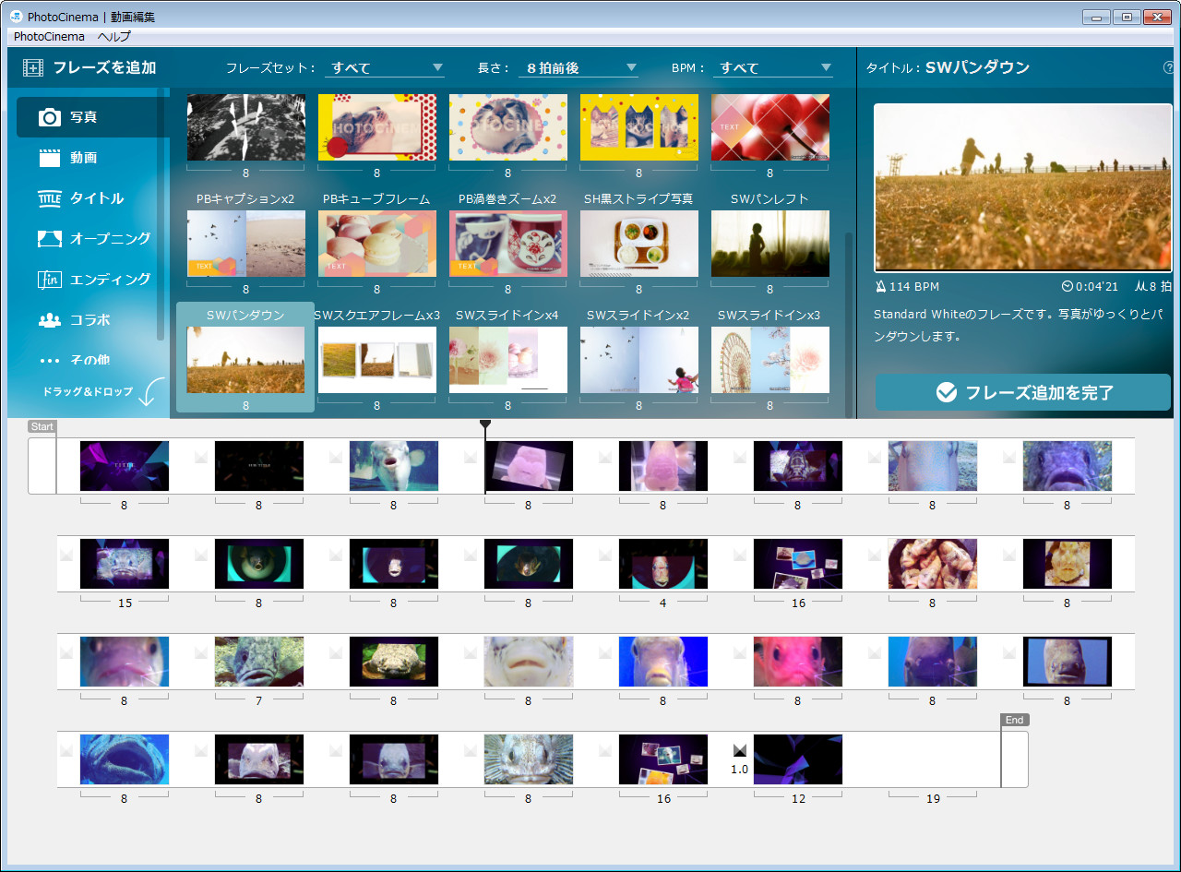Select the 動画 clapperboard icon in sidebar
Screen dimensions: 1181x872
click(50, 158)
